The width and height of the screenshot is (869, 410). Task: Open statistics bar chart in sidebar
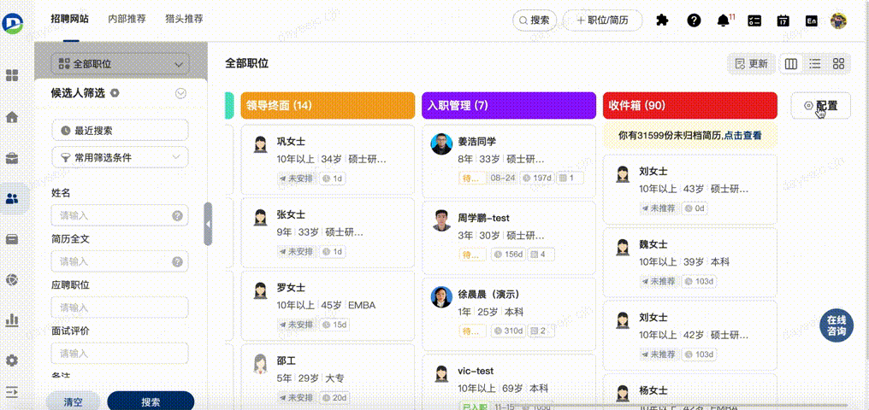pos(12,319)
